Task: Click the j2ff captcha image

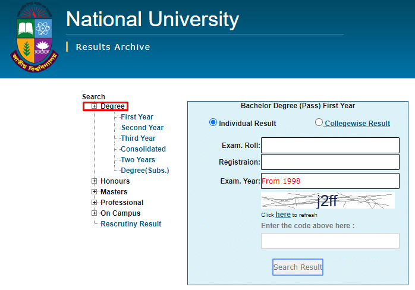Action: tap(328, 200)
